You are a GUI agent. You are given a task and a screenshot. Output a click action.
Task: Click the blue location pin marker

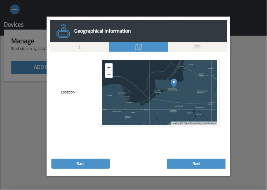174,83
